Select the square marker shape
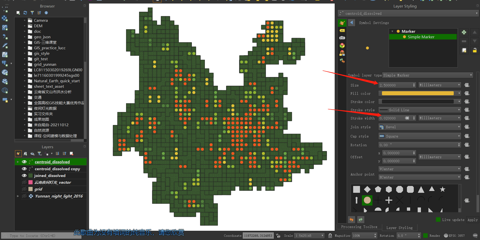This screenshot has width=480, height=240. click(x=356, y=189)
